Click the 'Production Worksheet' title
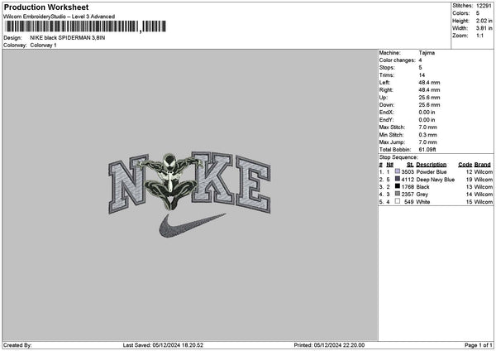496x351 pixels. point(46,7)
